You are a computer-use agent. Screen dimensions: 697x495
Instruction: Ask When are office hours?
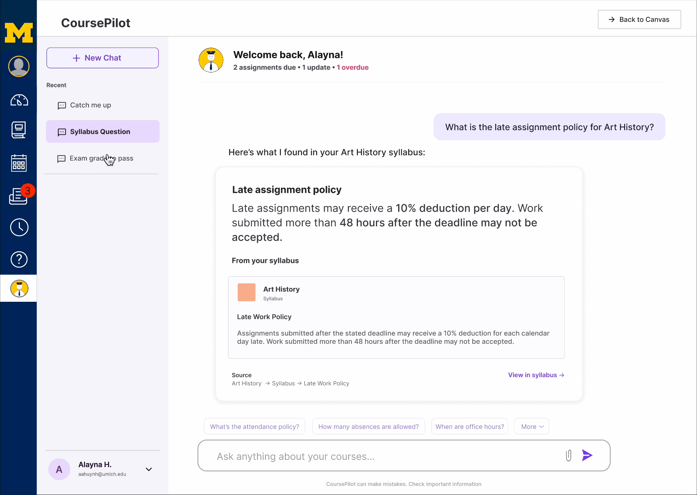(x=469, y=426)
